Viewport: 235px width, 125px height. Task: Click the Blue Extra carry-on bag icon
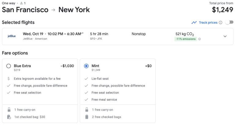tap(9, 110)
